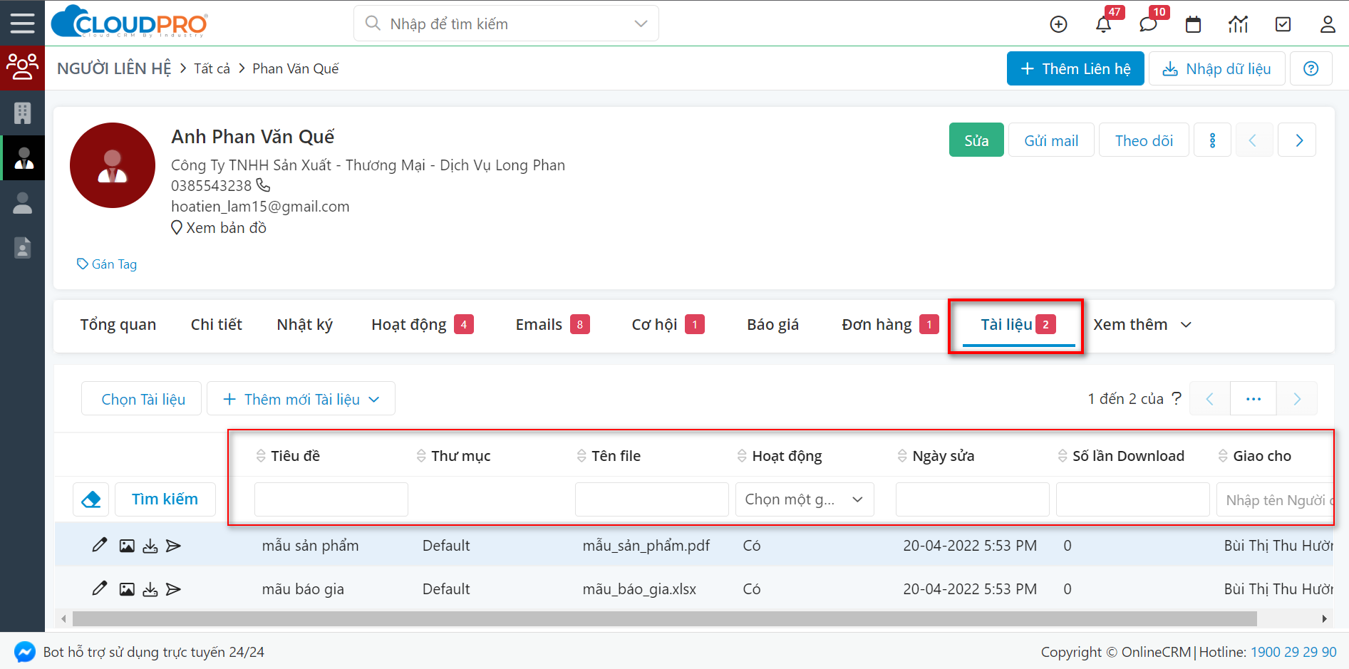Edit the mãu báo gia document

click(x=100, y=588)
